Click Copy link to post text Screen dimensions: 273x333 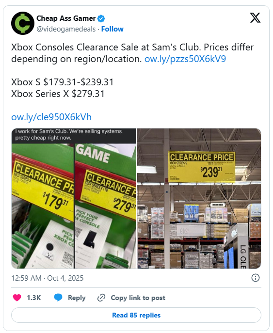coord(138,298)
